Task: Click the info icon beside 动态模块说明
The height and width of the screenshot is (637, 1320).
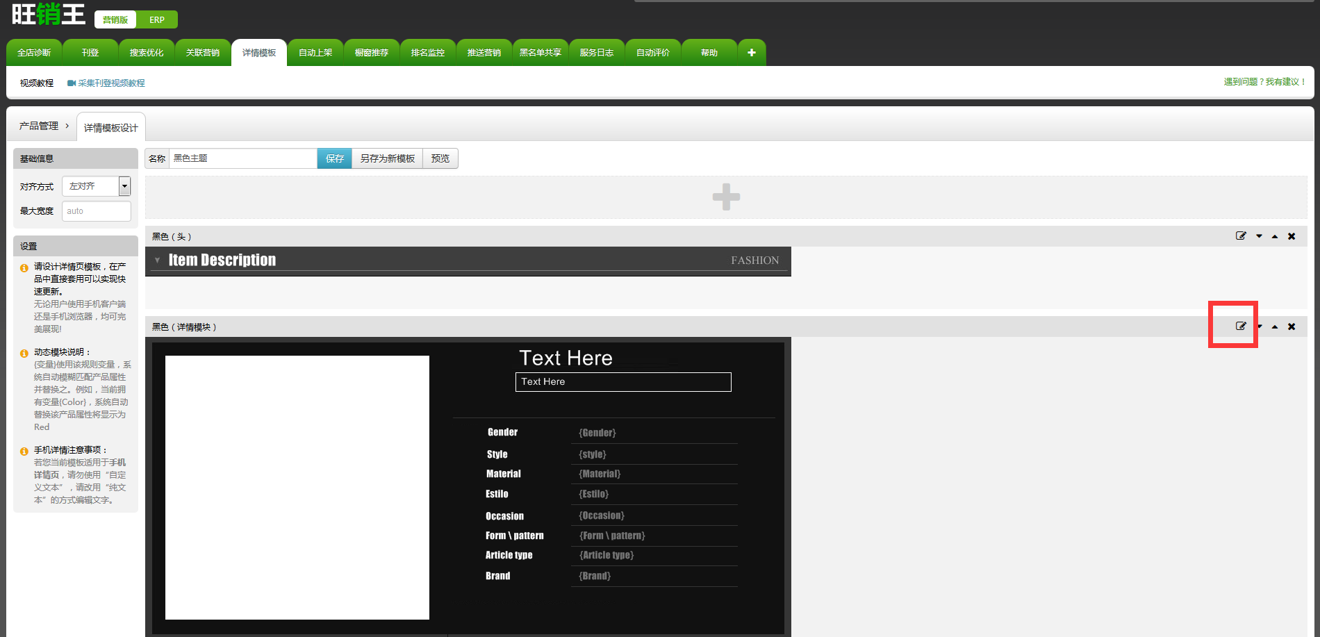Action: 24,353
